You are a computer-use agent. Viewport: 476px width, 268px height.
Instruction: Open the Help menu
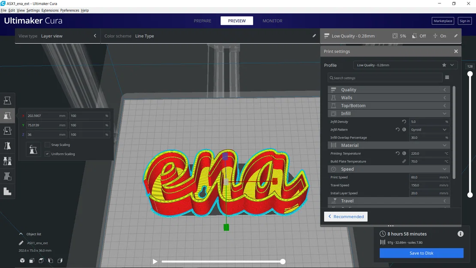[x=85, y=10]
